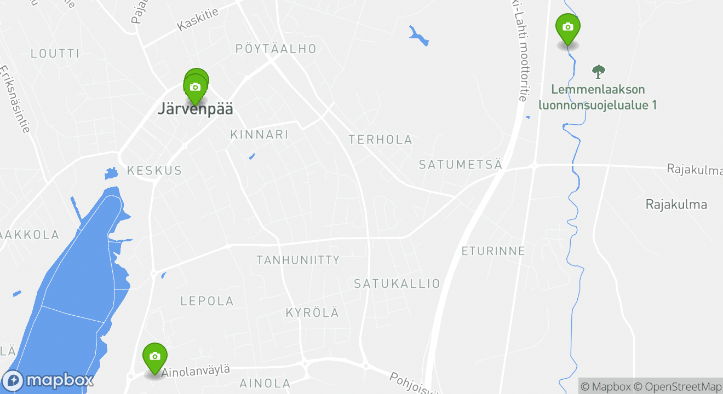Select the KESKUS district label

tap(154, 171)
